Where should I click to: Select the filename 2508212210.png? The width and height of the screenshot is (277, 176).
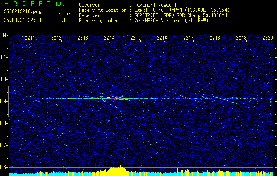22,12
